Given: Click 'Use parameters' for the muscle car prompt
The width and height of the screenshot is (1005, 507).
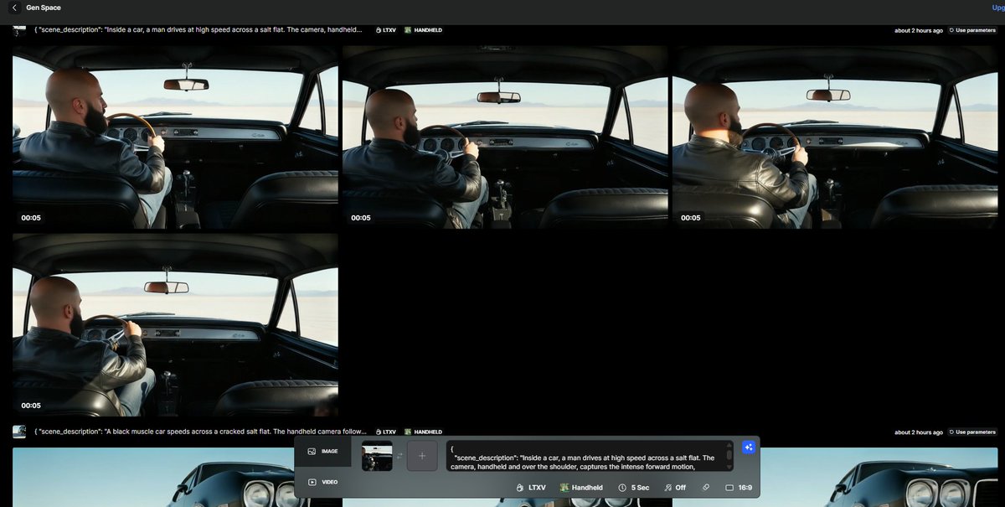Looking at the screenshot, I should (x=972, y=432).
